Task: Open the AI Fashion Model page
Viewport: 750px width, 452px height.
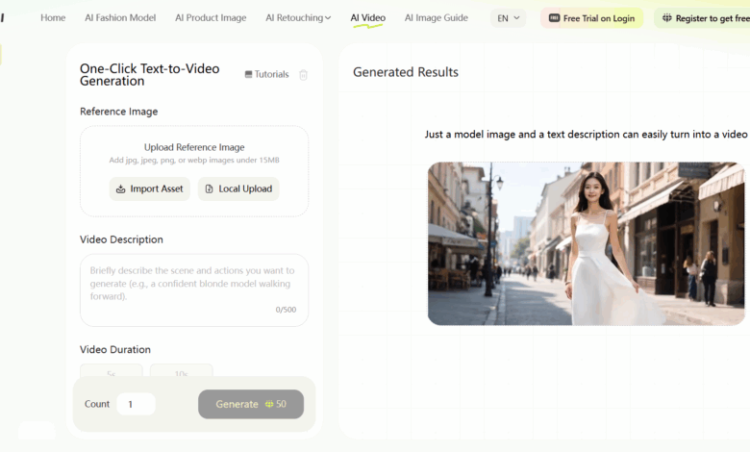Action: coord(120,18)
